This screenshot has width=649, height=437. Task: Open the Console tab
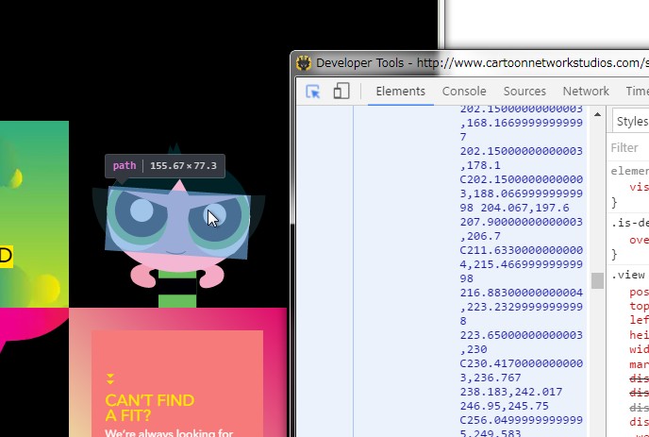pyautogui.click(x=464, y=92)
